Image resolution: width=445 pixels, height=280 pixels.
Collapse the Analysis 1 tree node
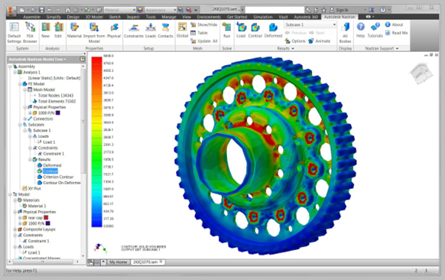15,73
